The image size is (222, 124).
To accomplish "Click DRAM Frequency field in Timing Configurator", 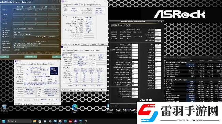I will click(x=158, y=35).
